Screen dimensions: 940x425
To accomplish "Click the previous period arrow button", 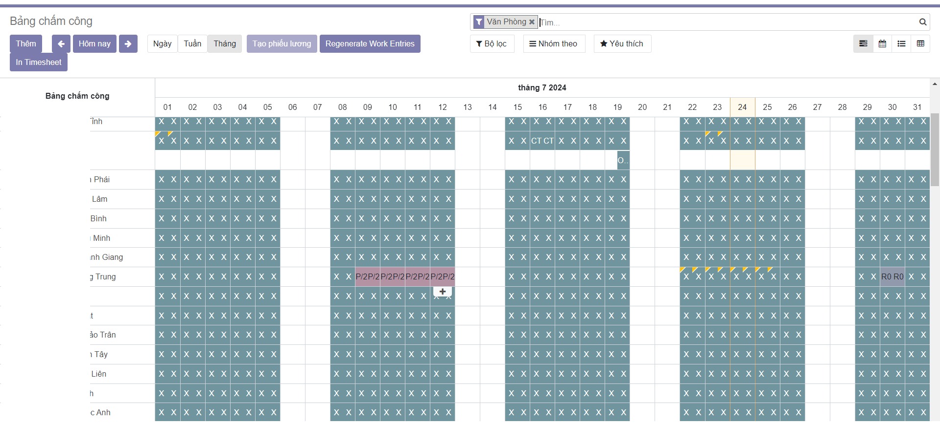I will [x=61, y=44].
